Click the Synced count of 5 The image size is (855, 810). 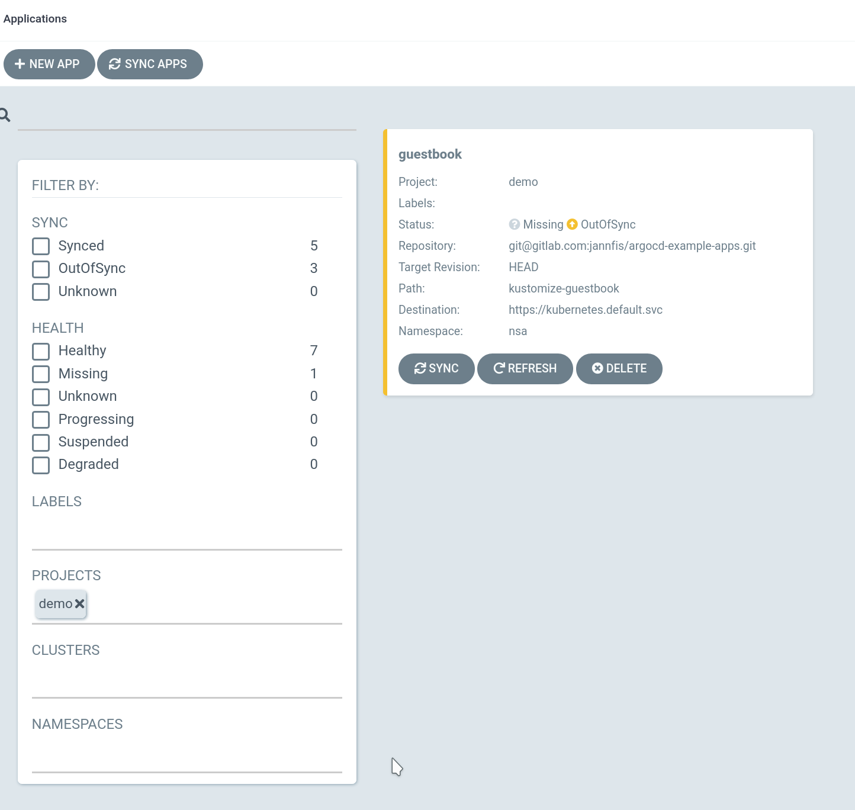[x=314, y=246]
